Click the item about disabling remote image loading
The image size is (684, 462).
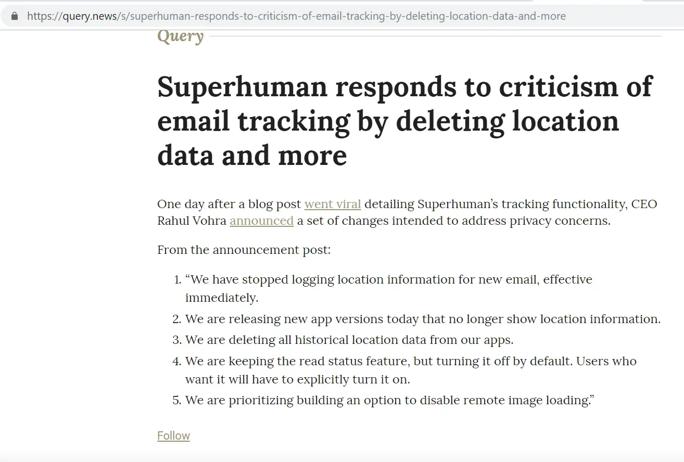click(x=389, y=400)
